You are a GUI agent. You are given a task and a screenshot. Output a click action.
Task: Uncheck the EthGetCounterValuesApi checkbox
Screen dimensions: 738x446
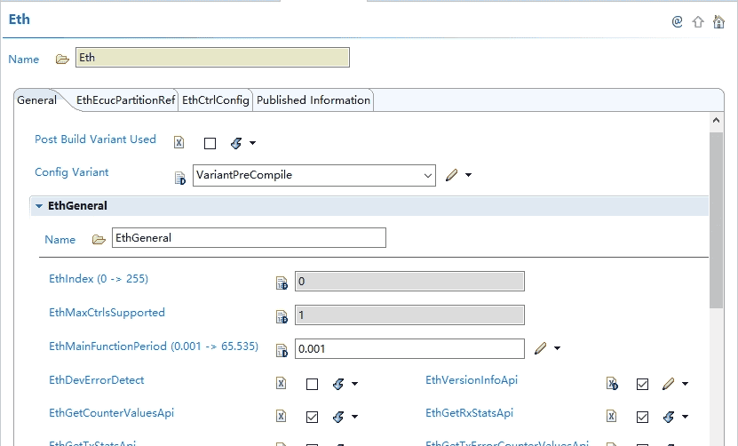pos(312,417)
